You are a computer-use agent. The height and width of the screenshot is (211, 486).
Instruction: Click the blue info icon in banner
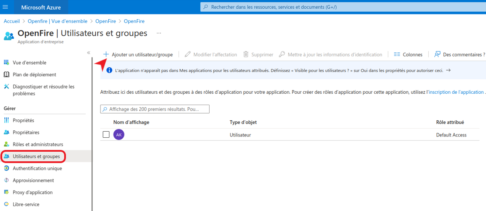109,70
